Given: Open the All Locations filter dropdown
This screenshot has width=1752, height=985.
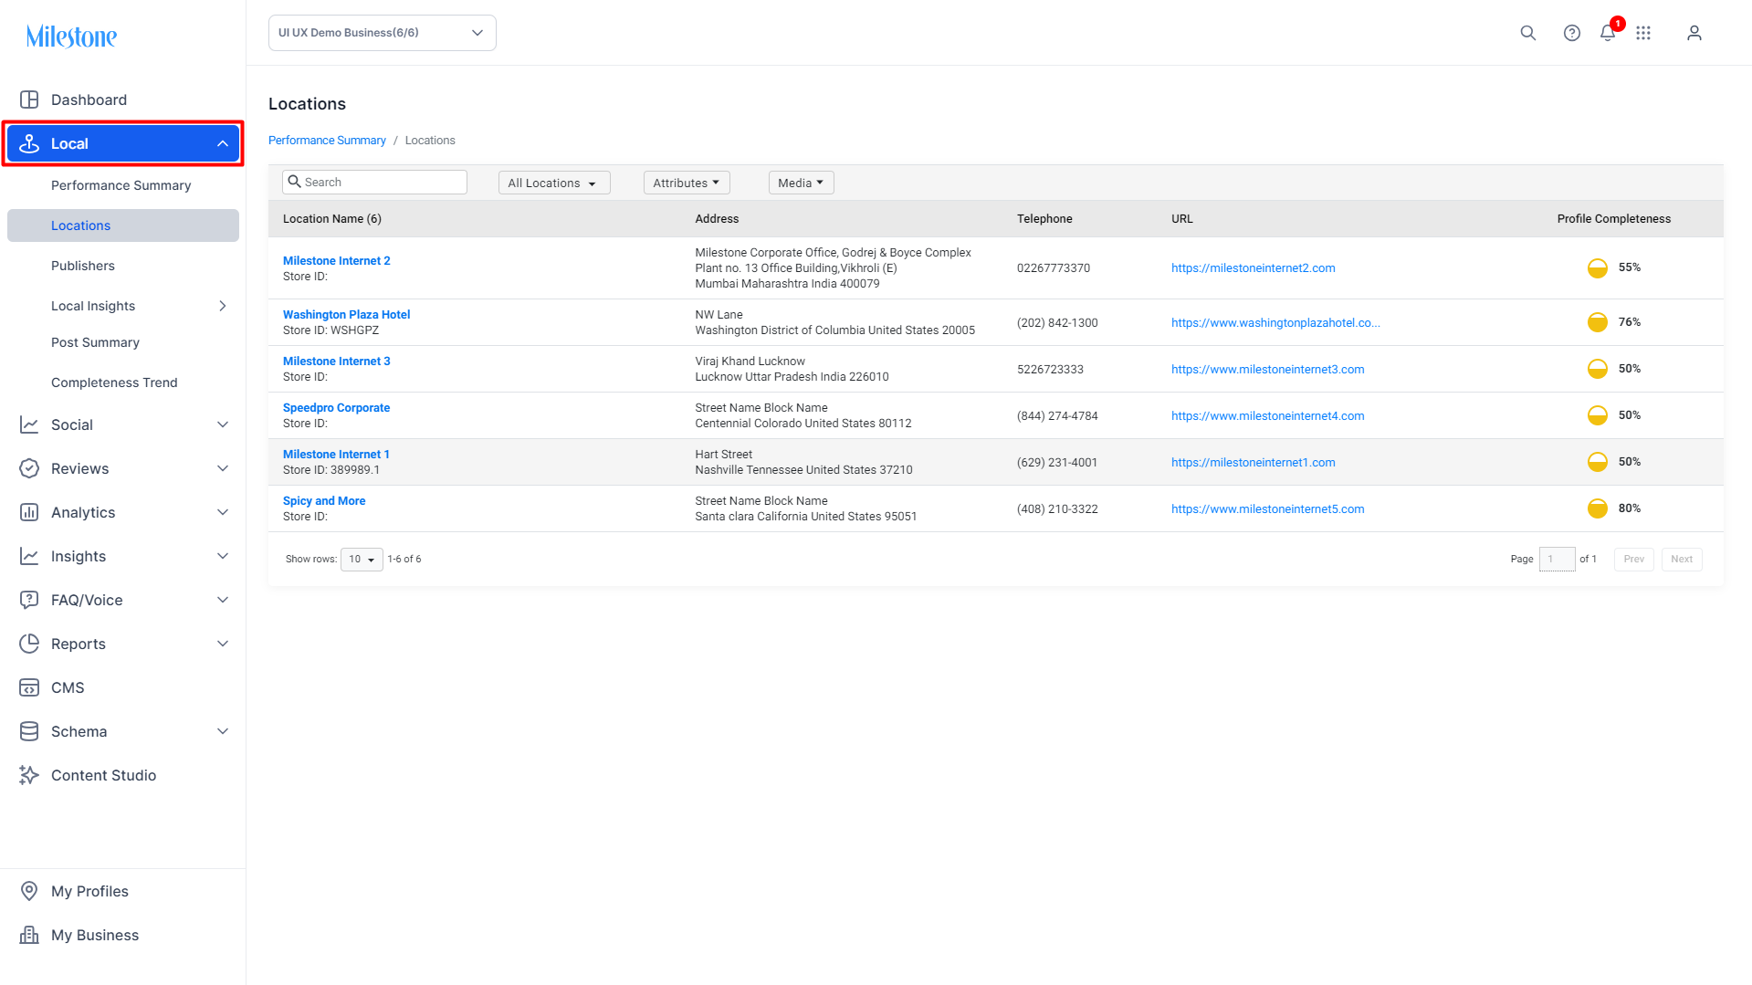Looking at the screenshot, I should coord(554,183).
